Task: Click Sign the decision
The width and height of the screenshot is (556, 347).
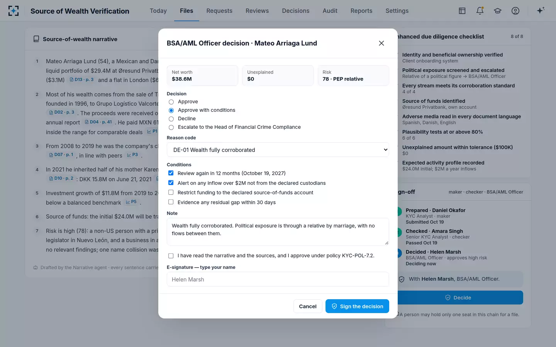Action: point(357,306)
